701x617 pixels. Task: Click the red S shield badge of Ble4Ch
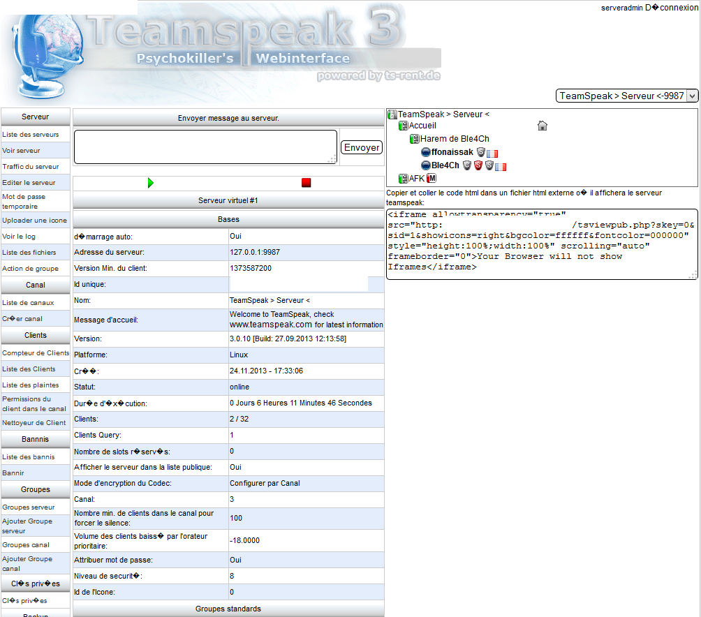coord(478,165)
